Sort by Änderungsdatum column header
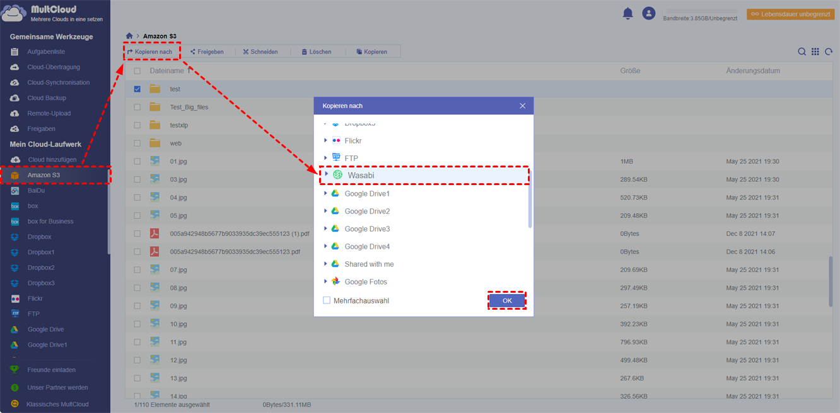 click(753, 71)
